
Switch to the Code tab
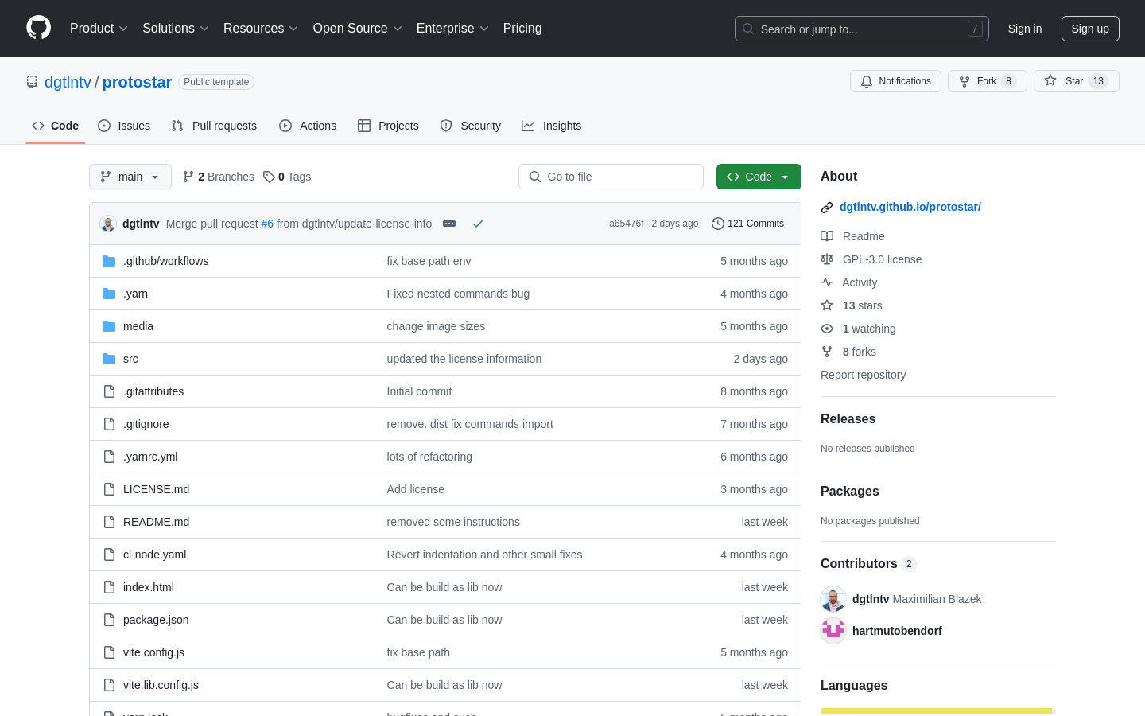(56, 126)
